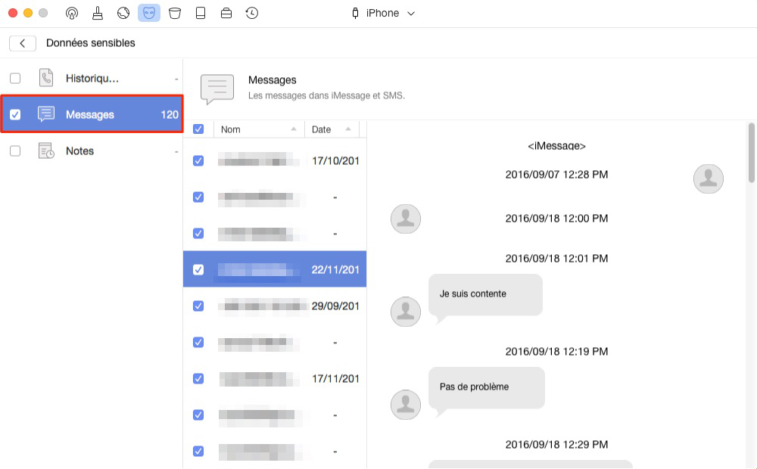Toggle the select-all checkbox in list header
757x469 pixels.
coord(198,129)
